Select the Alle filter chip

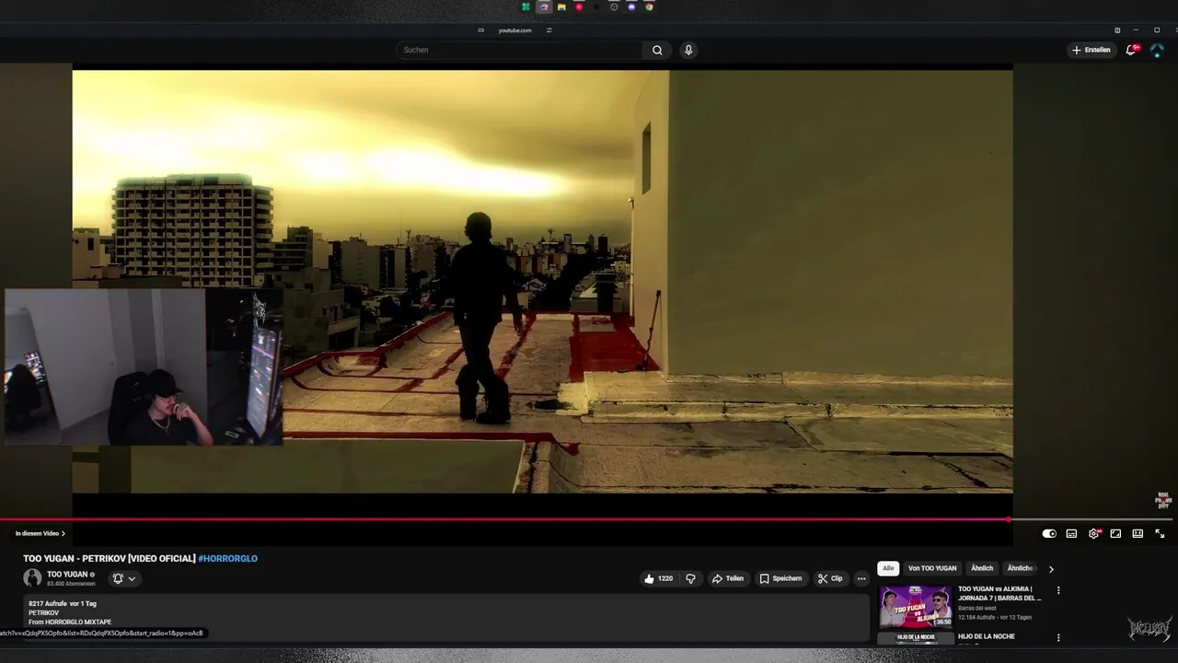coord(888,568)
